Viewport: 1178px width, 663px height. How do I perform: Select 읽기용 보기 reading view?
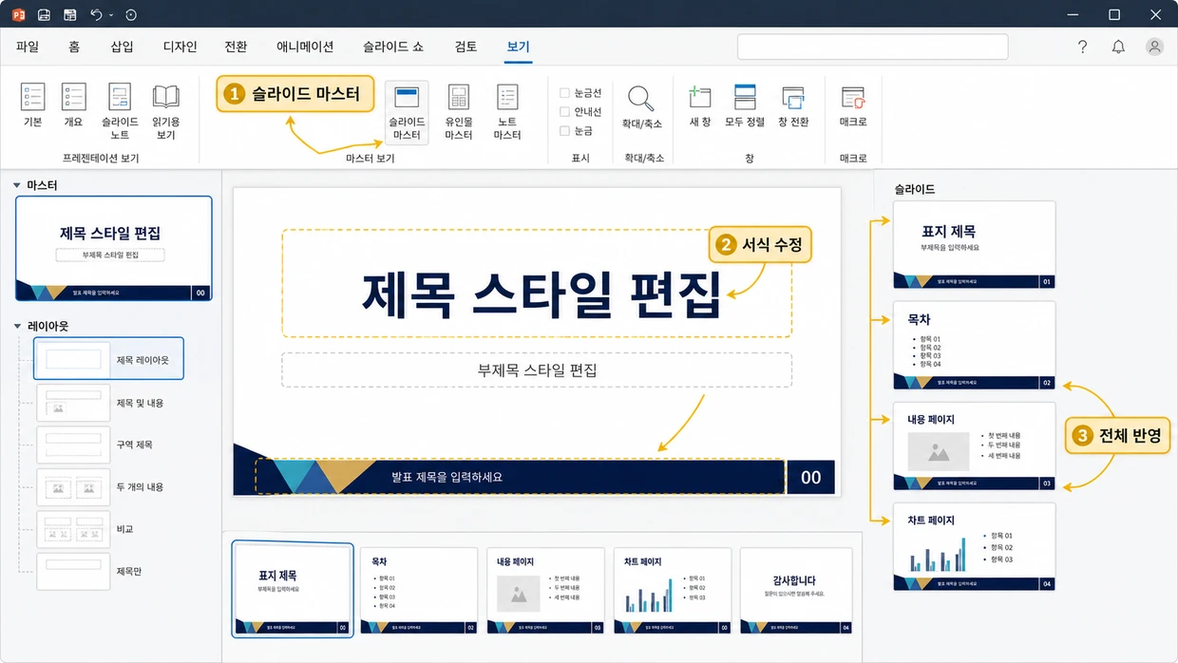[166, 112]
